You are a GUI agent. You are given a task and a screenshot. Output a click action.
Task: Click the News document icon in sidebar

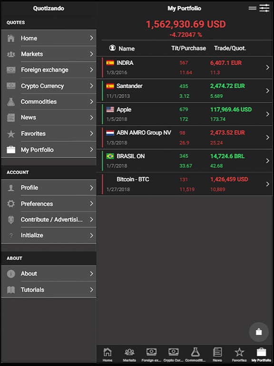pyautogui.click(x=11, y=117)
